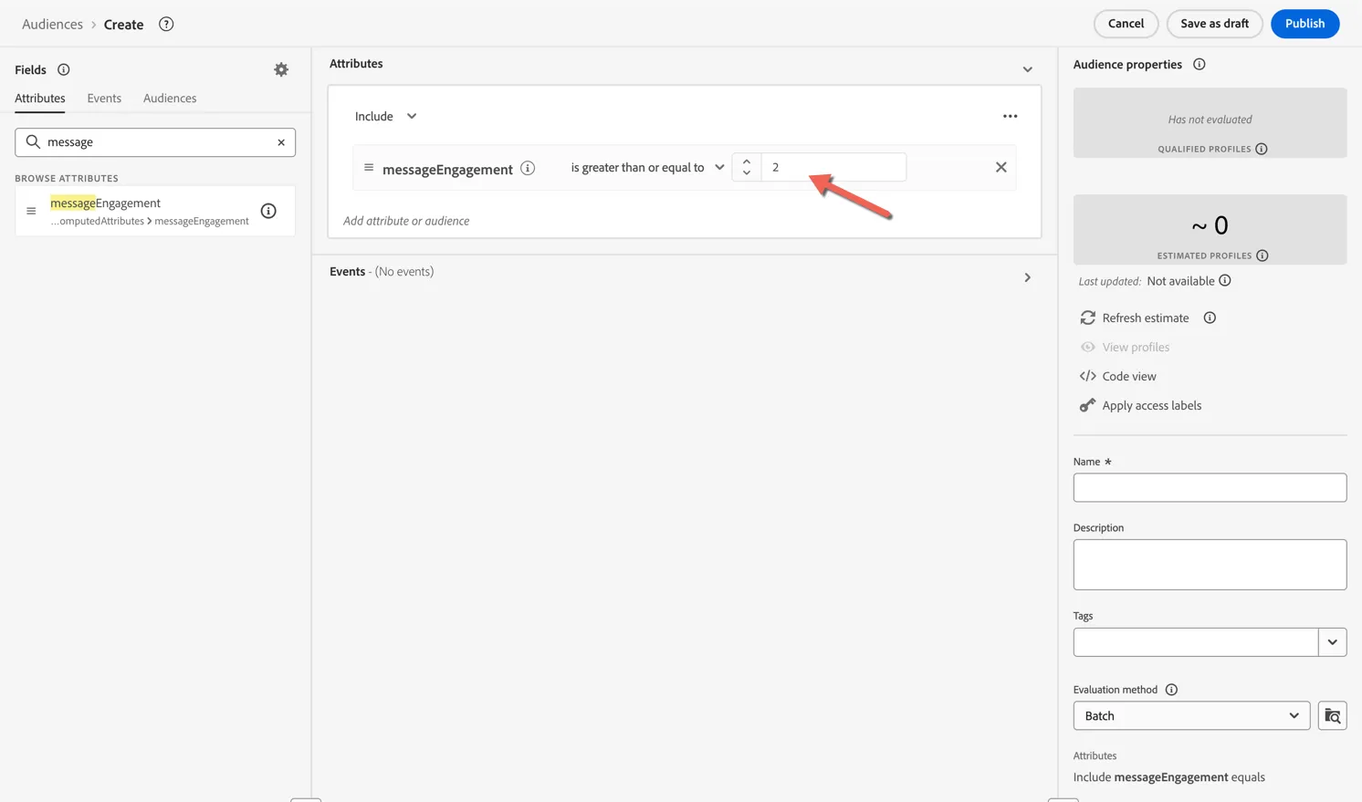Open the evaluation method browse icon
The width and height of the screenshot is (1362, 802).
(x=1333, y=716)
